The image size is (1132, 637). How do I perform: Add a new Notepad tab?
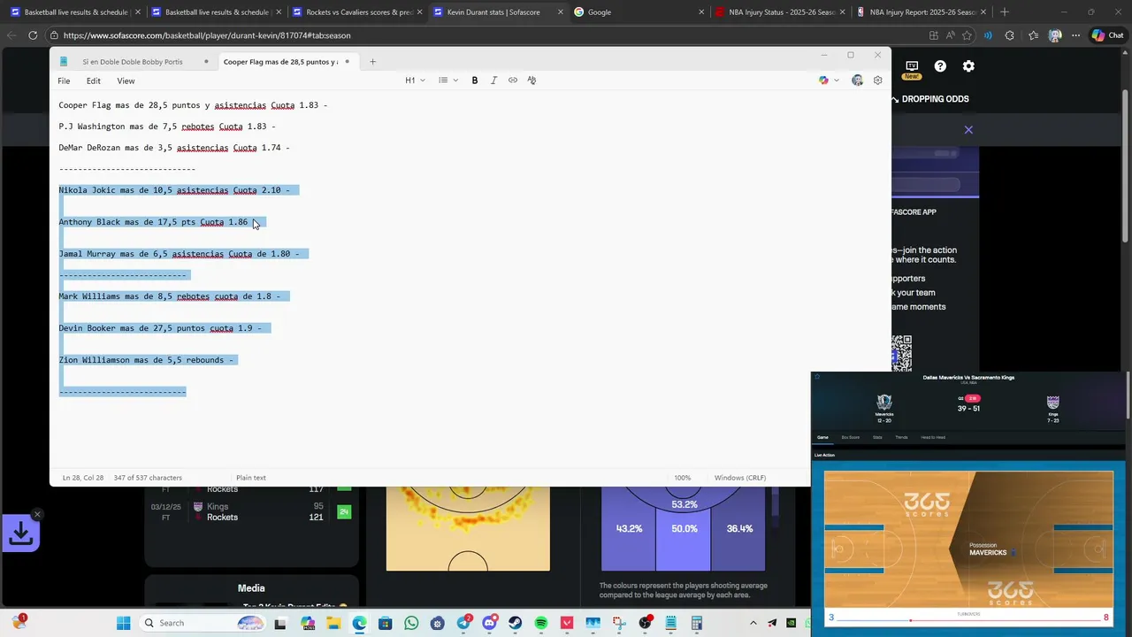[x=372, y=62]
